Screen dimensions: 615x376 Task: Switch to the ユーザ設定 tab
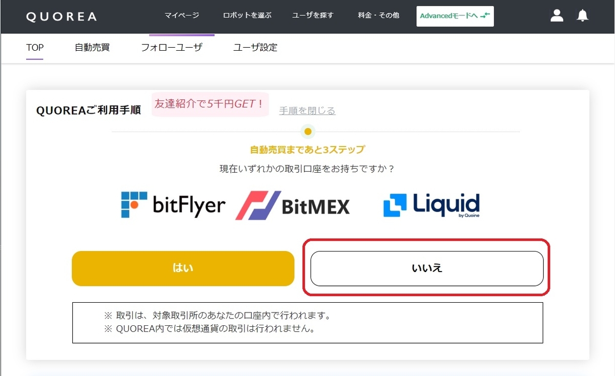click(x=255, y=48)
